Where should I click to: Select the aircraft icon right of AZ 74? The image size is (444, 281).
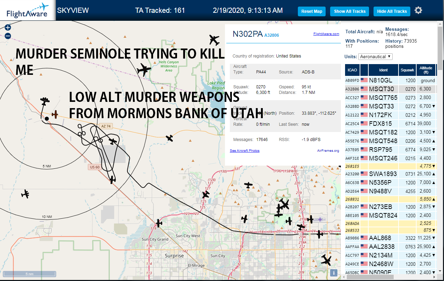click(x=169, y=138)
